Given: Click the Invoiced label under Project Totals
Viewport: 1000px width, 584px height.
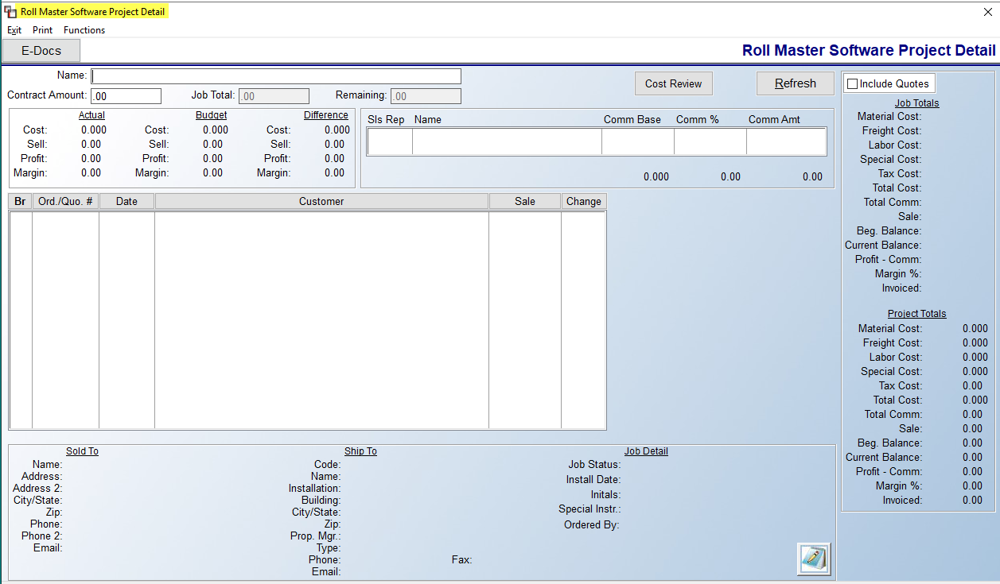Looking at the screenshot, I should [x=902, y=501].
